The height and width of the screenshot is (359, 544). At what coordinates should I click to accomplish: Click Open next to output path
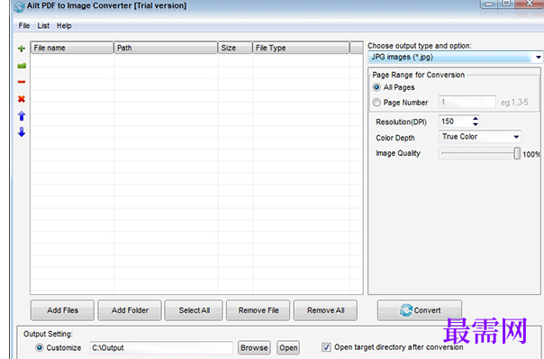coord(288,347)
